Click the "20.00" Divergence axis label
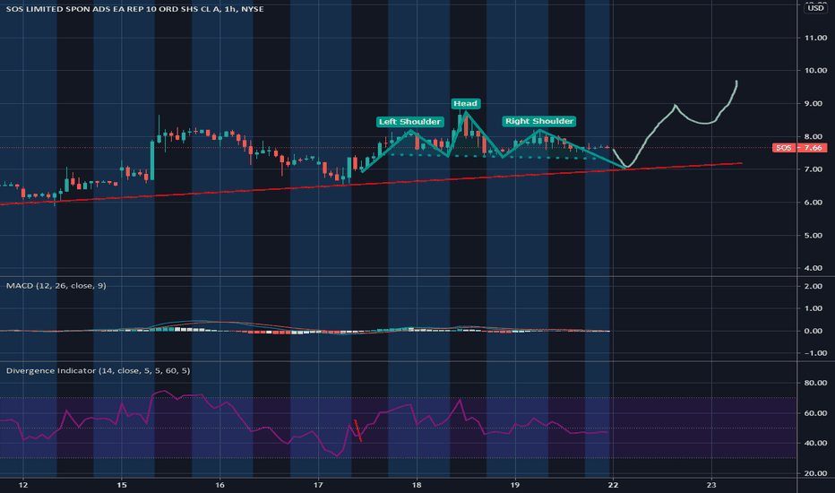The height and width of the screenshot is (493, 835). [815, 473]
